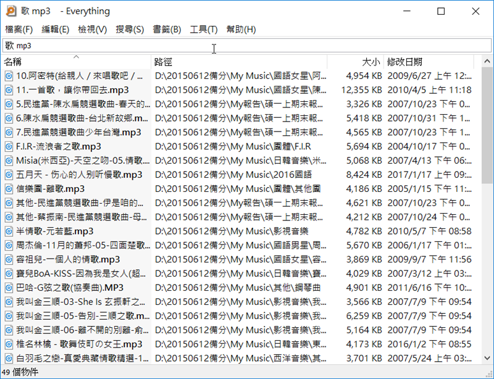Click size value 6,259 KB

tap(364, 315)
